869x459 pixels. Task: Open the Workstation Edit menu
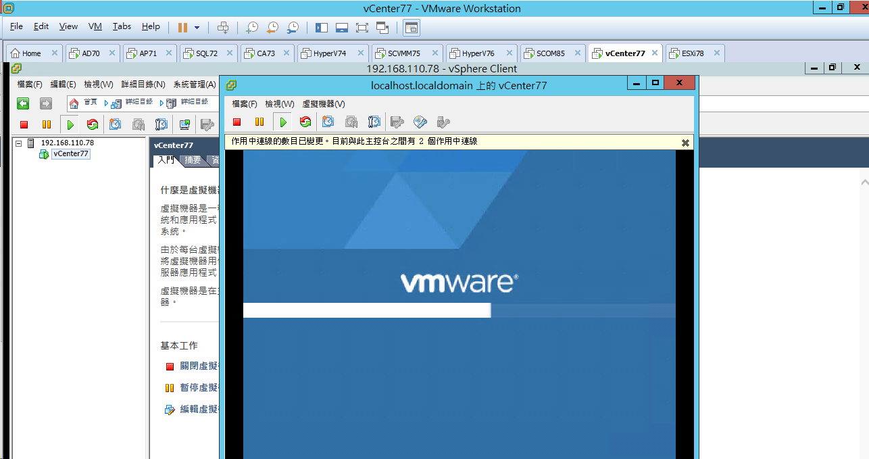pos(41,26)
